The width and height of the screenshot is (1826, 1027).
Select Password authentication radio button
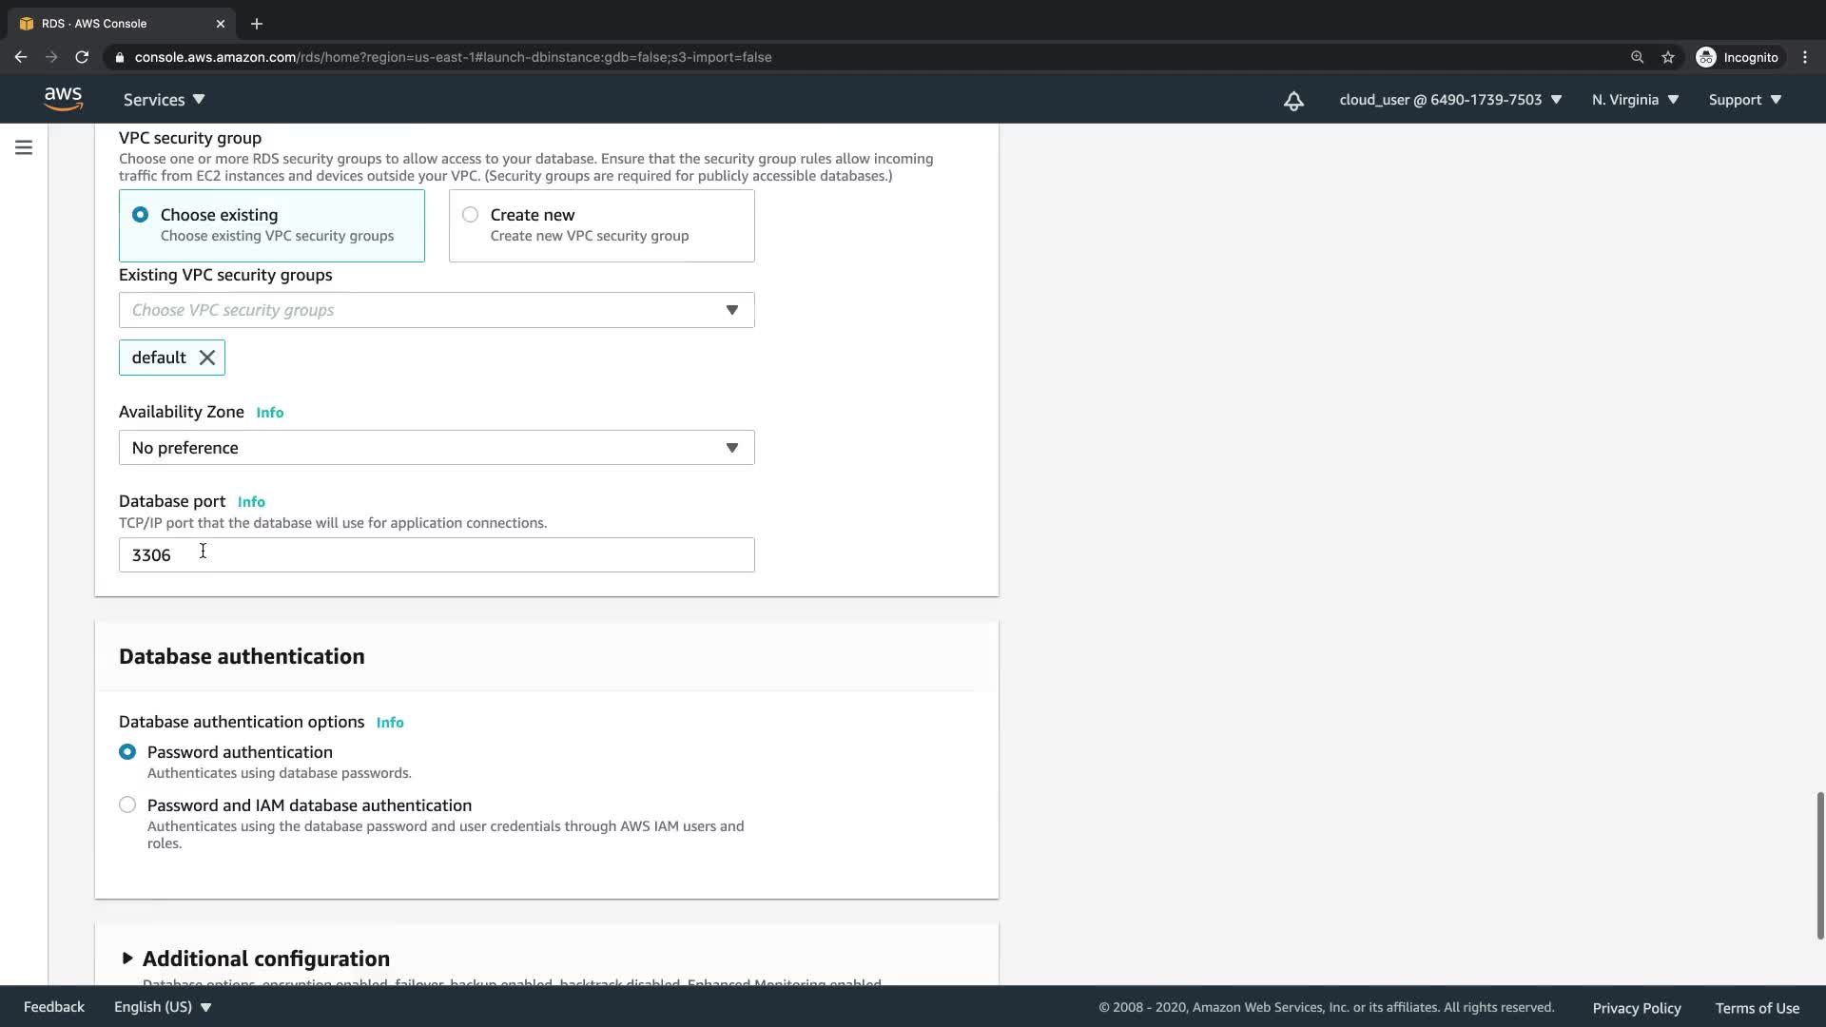point(127,752)
